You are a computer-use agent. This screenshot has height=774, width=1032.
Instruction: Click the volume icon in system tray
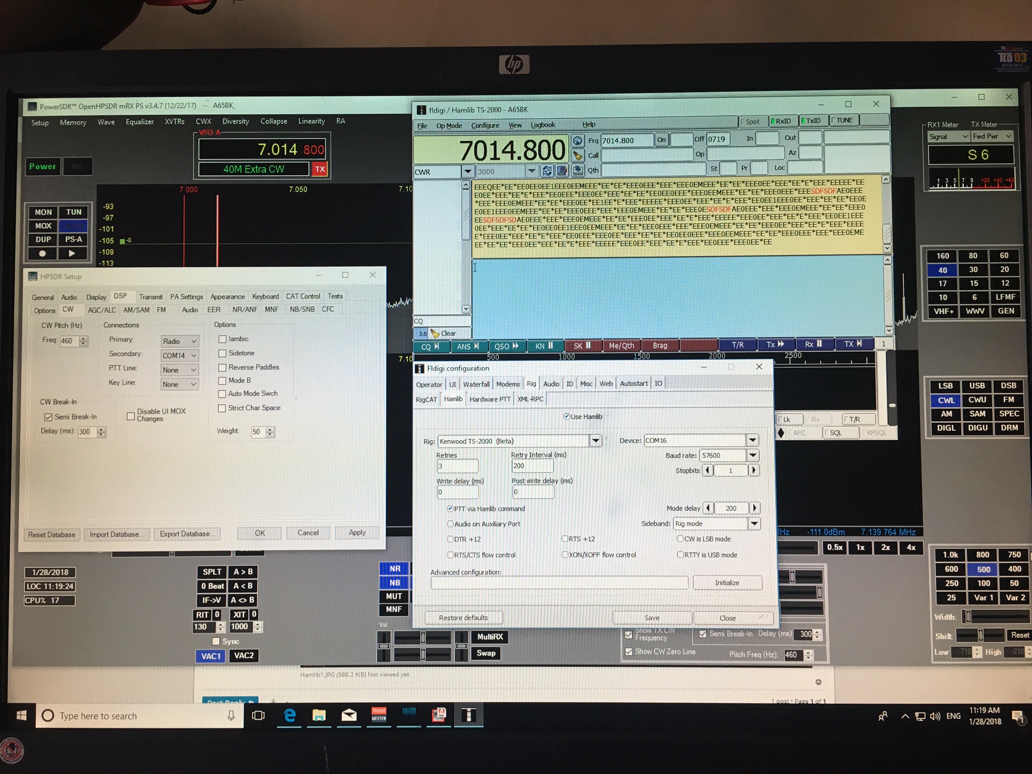coord(935,716)
